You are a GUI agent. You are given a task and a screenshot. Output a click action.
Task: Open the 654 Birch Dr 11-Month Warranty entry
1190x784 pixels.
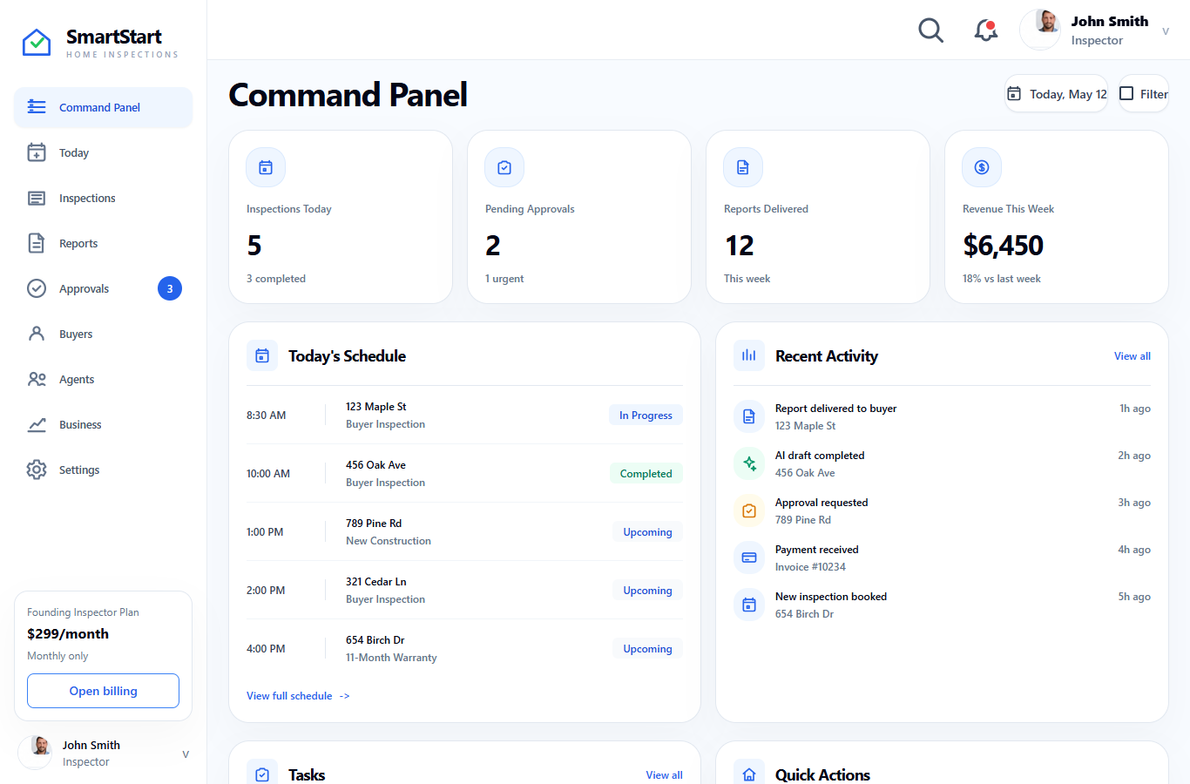464,649
